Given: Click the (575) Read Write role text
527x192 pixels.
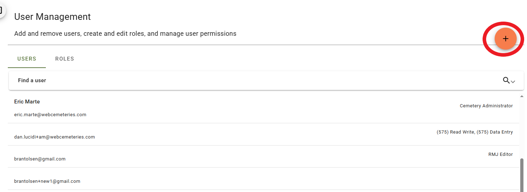Looking at the screenshot, I should (455, 132).
